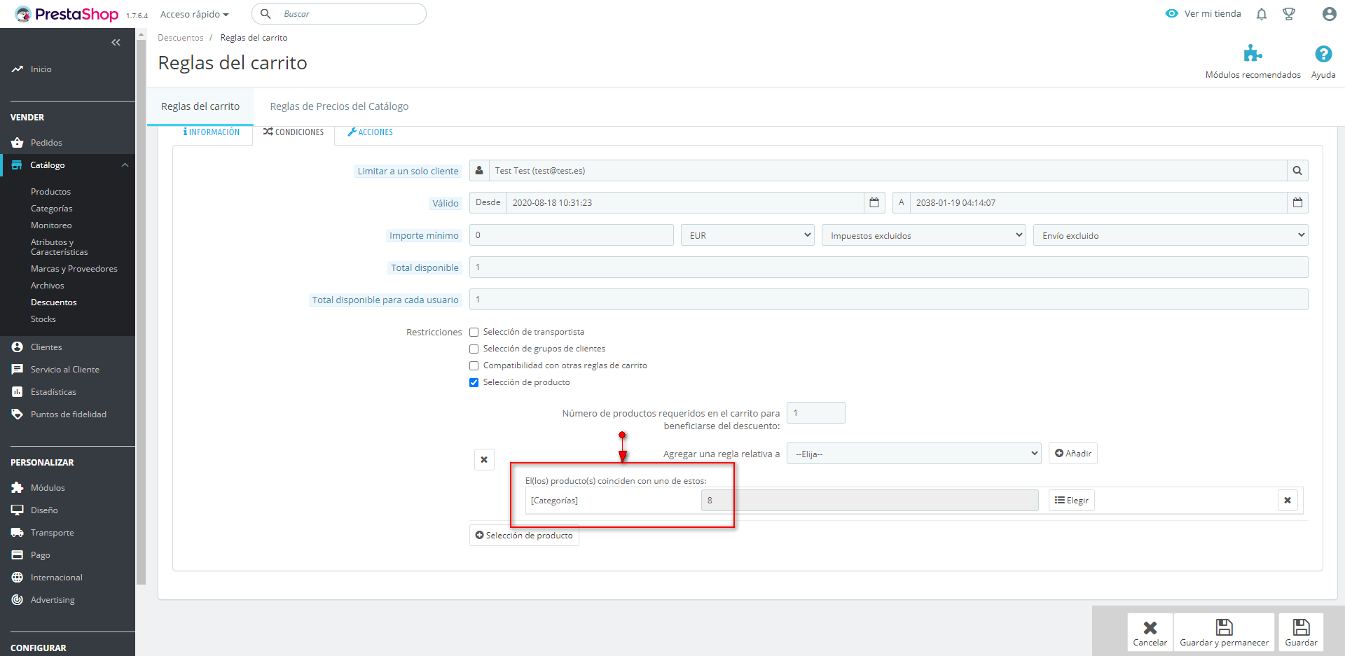Screen dimensions: 1345x656
Task: Enable Selección de grupos de clientes
Action: click(x=474, y=349)
